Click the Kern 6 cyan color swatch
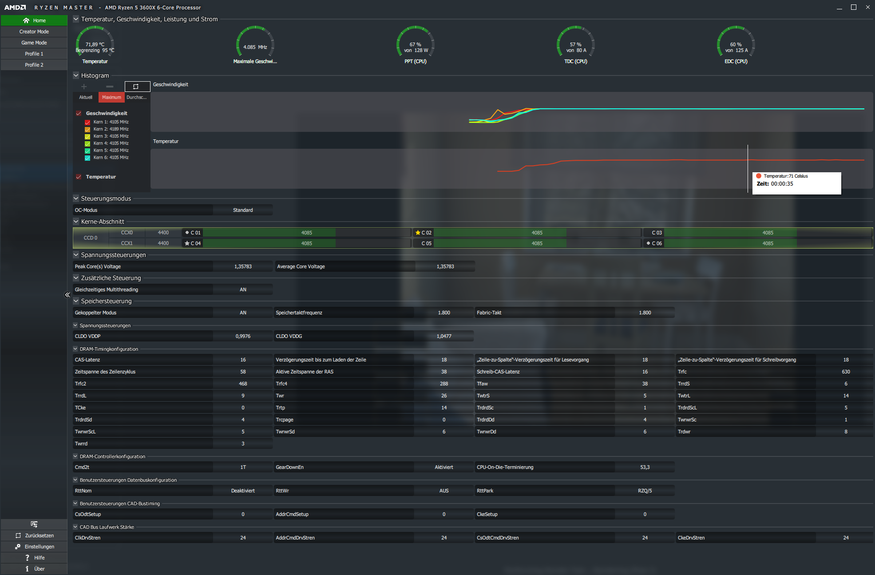This screenshot has height=575, width=875. pos(87,158)
